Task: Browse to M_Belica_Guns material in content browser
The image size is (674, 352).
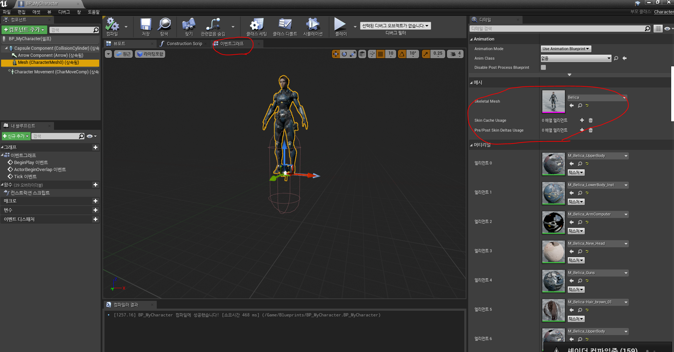Action: pos(580,281)
